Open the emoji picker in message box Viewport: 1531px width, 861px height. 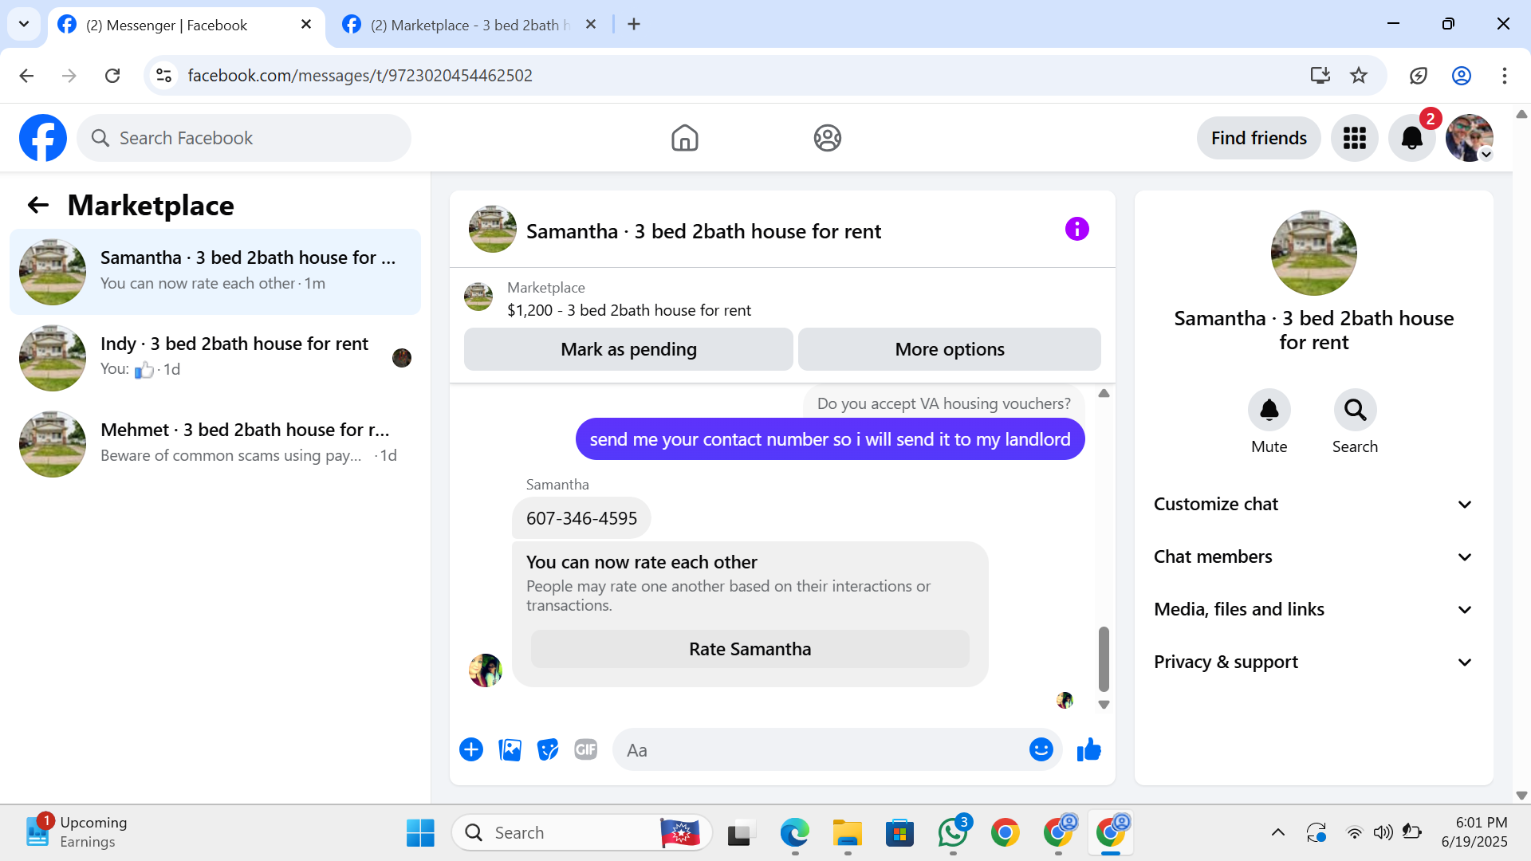[x=1041, y=749]
